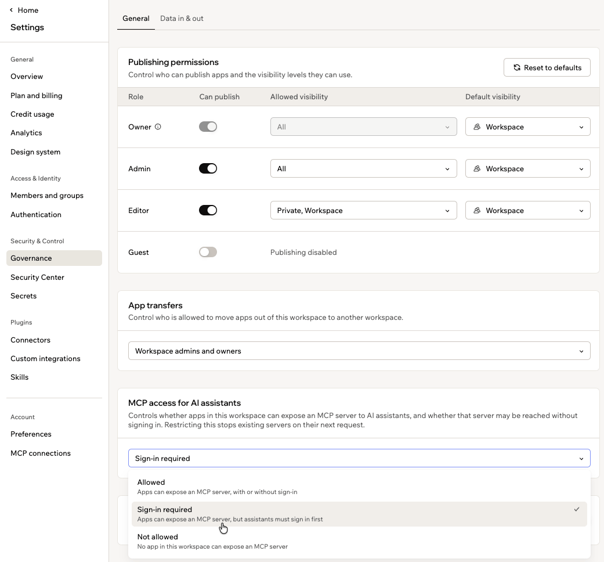Select the Not allowed MCP option

(359, 541)
